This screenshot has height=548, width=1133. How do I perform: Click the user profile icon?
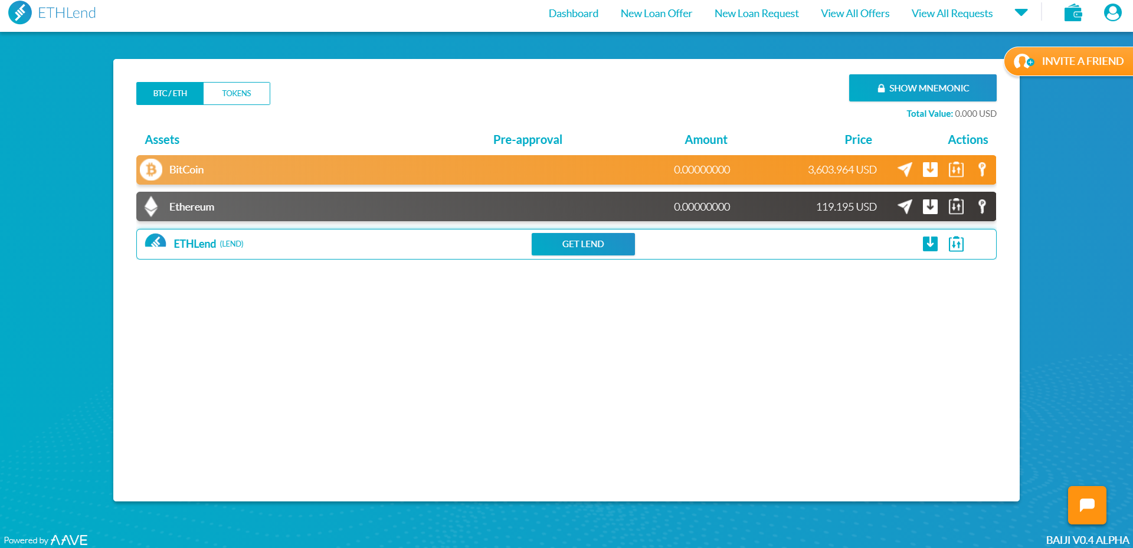tap(1112, 12)
